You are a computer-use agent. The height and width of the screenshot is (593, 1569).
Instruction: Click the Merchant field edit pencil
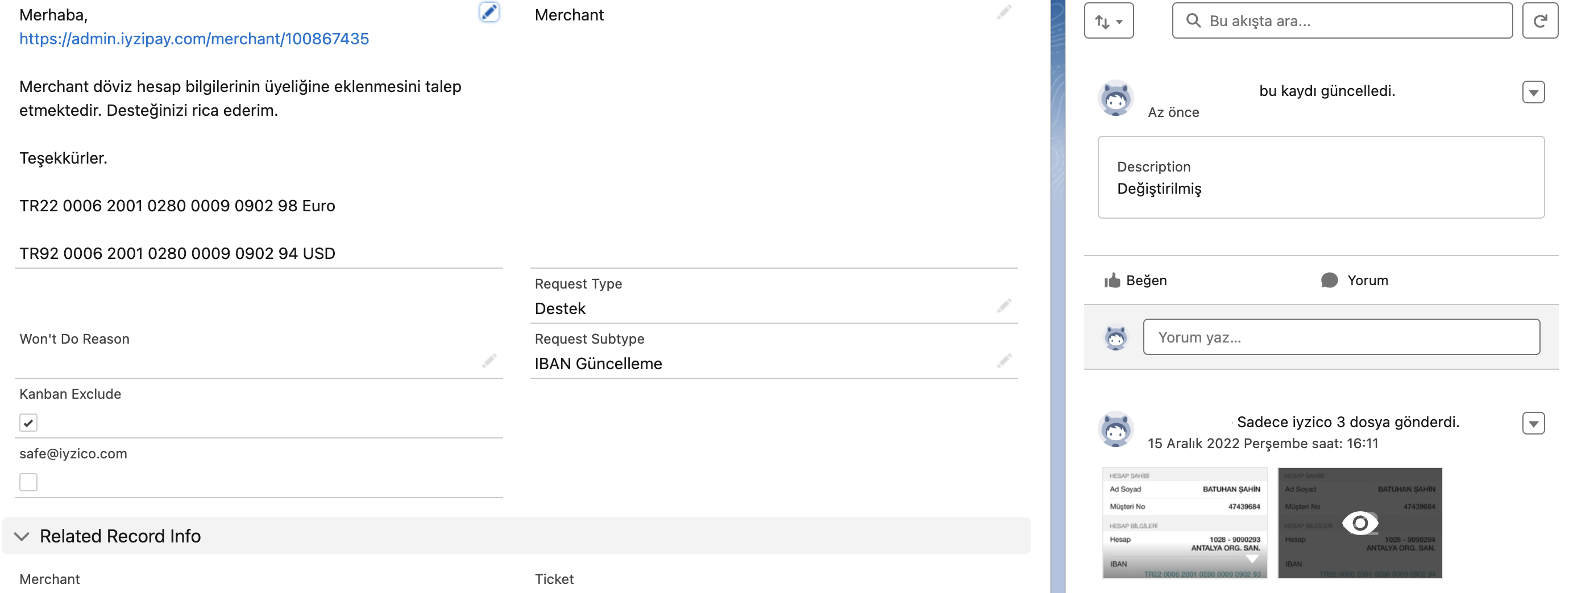point(1004,12)
